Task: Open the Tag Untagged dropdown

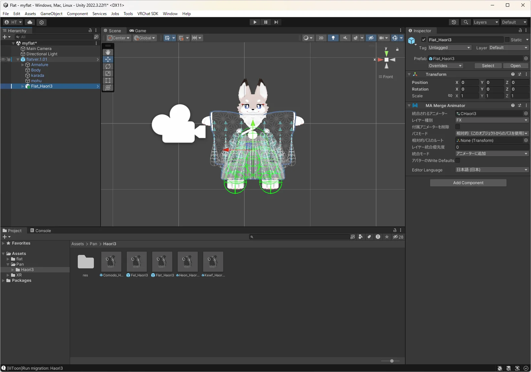Action: click(x=450, y=48)
